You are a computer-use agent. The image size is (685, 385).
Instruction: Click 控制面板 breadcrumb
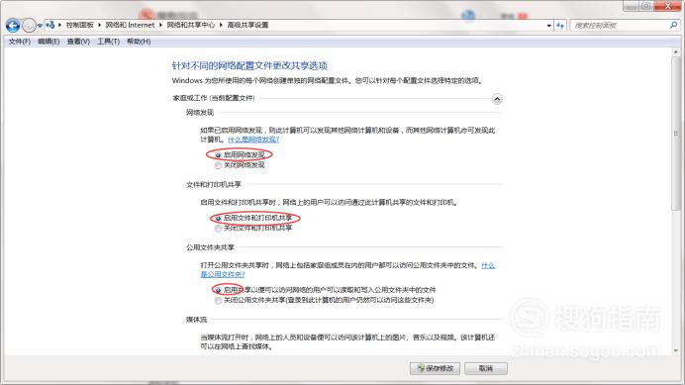[x=79, y=25]
